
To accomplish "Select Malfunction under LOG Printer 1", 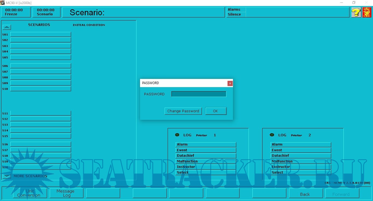I will pos(206,161).
